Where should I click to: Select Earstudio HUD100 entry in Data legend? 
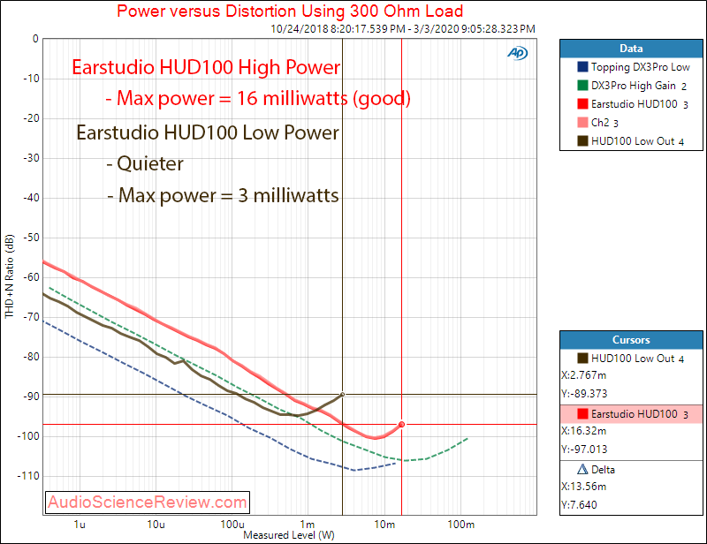pyautogui.click(x=633, y=103)
